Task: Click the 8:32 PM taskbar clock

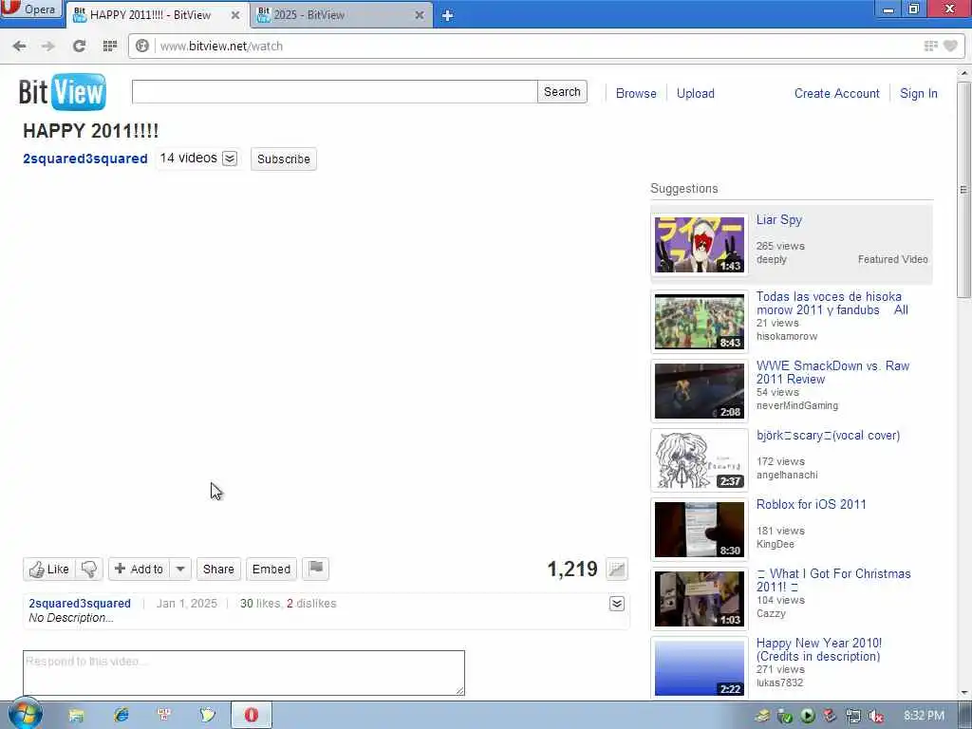Action: point(924,716)
